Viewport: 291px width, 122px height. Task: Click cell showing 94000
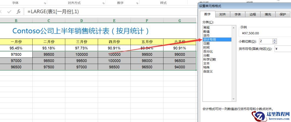click(x=180, y=67)
